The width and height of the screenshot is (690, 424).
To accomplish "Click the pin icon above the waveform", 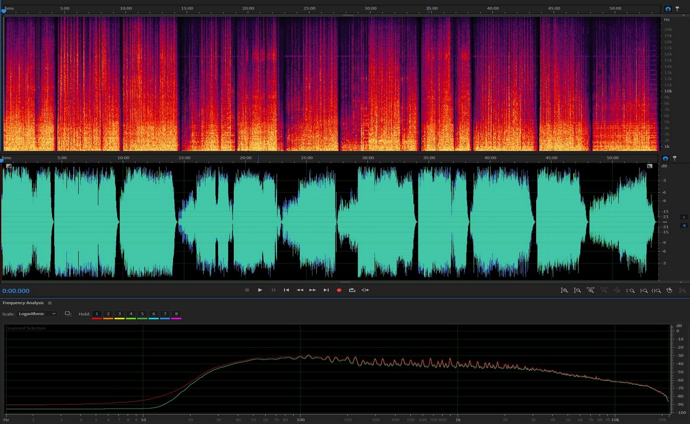I will point(675,158).
